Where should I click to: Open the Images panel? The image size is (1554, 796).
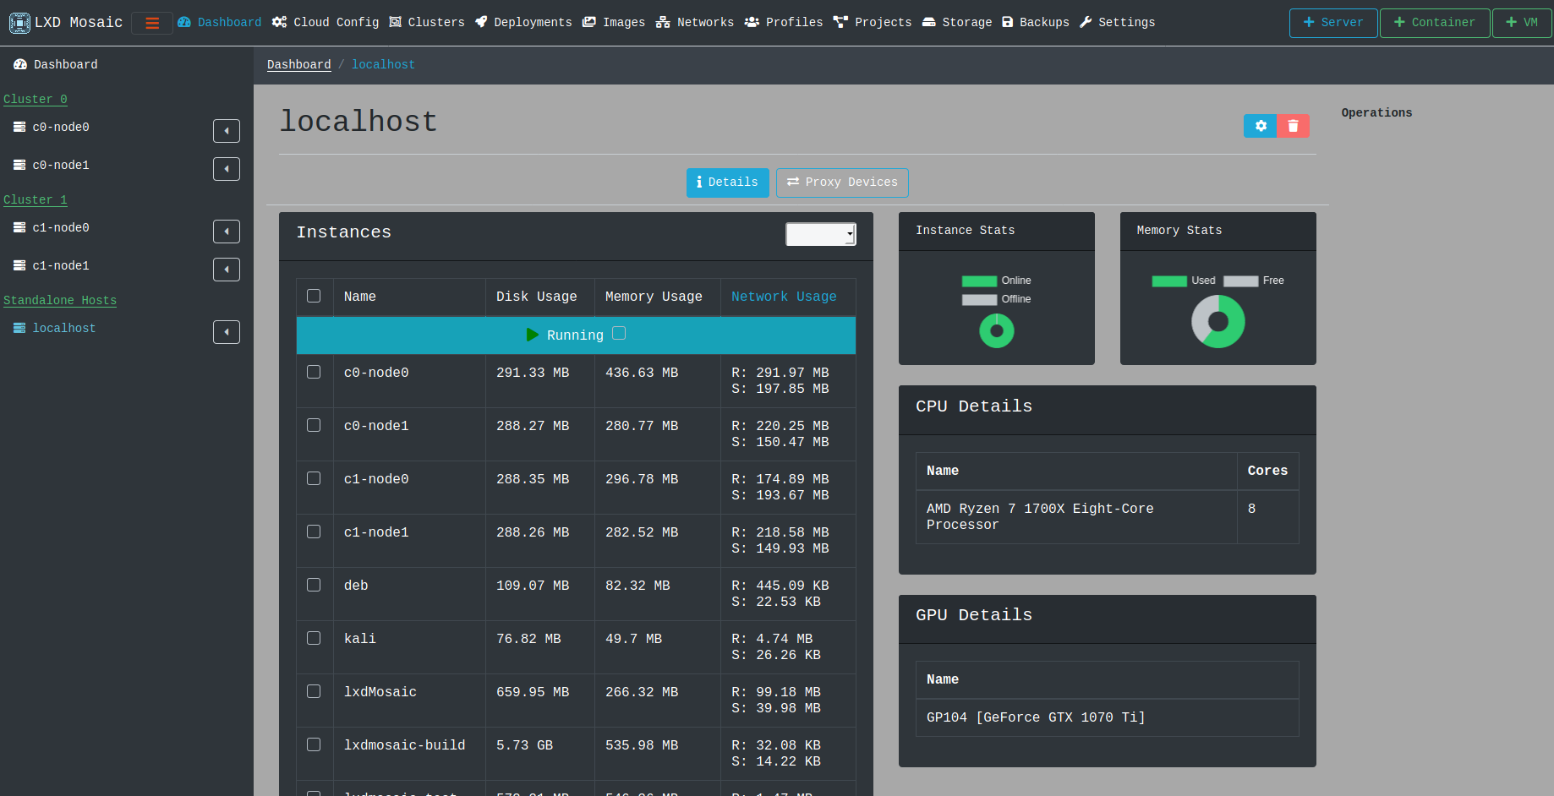(x=589, y=22)
